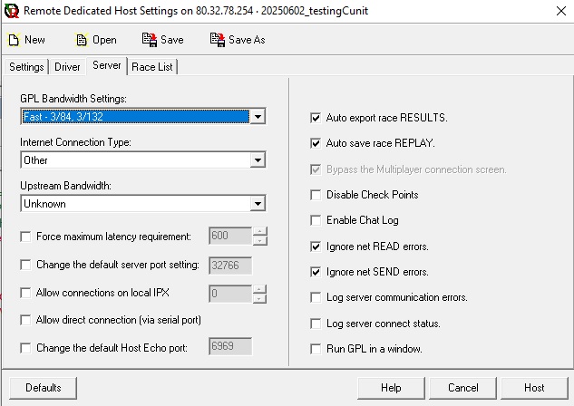Close the Remote Dedicated Host Settings window
The height and width of the screenshot is (406, 574).
(x=560, y=11)
